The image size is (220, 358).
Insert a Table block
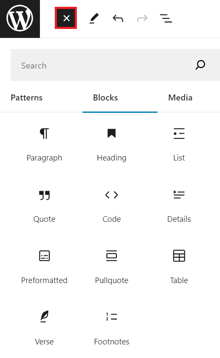pos(179,267)
